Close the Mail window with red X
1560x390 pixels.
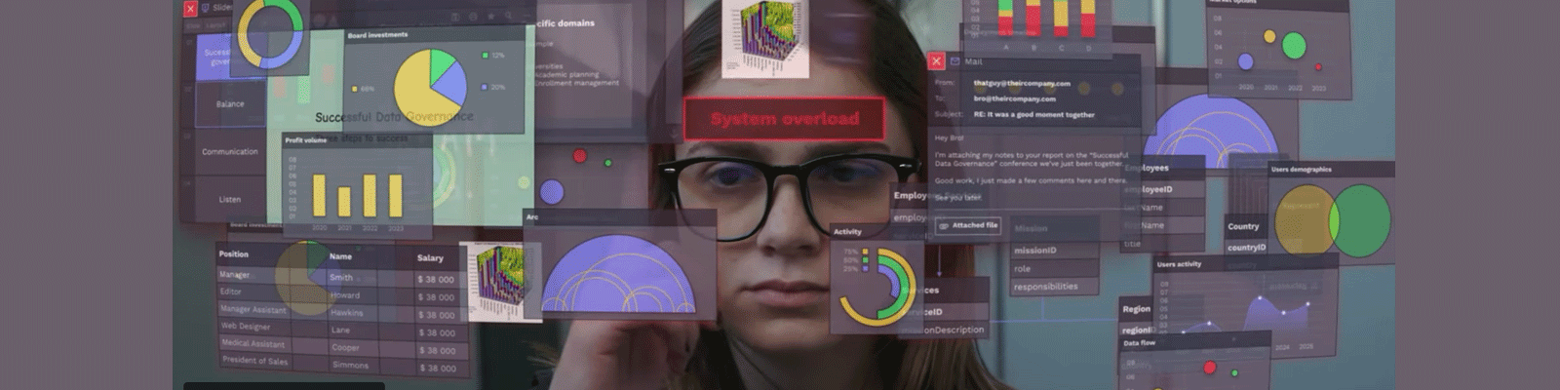936,61
